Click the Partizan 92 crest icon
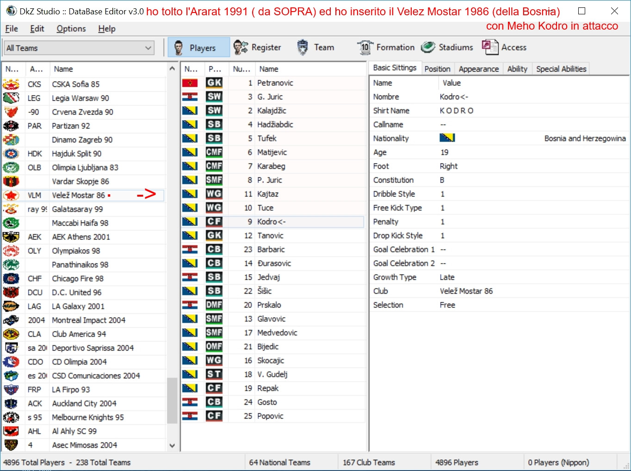This screenshot has height=471, width=631. 11,126
